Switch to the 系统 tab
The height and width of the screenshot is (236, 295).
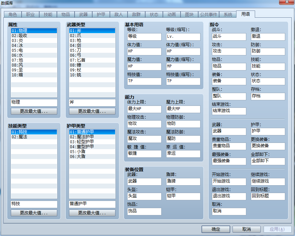[228, 14]
